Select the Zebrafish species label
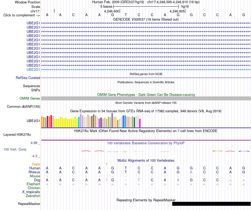The image size is (251, 210). tap(33, 196)
